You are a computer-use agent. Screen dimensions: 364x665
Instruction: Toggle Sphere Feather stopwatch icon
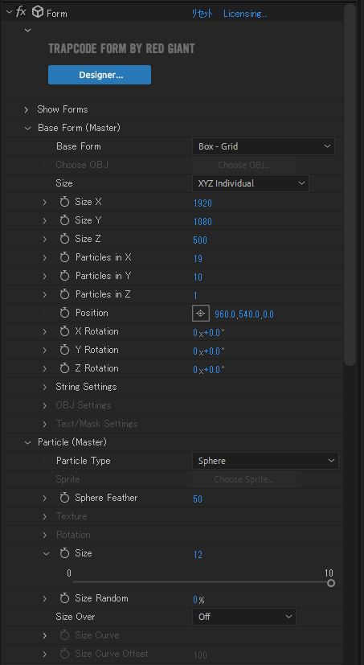pyautogui.click(x=64, y=498)
